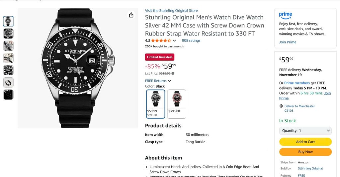Click the Join Prime link
The width and height of the screenshot is (340, 177).
[288, 42]
